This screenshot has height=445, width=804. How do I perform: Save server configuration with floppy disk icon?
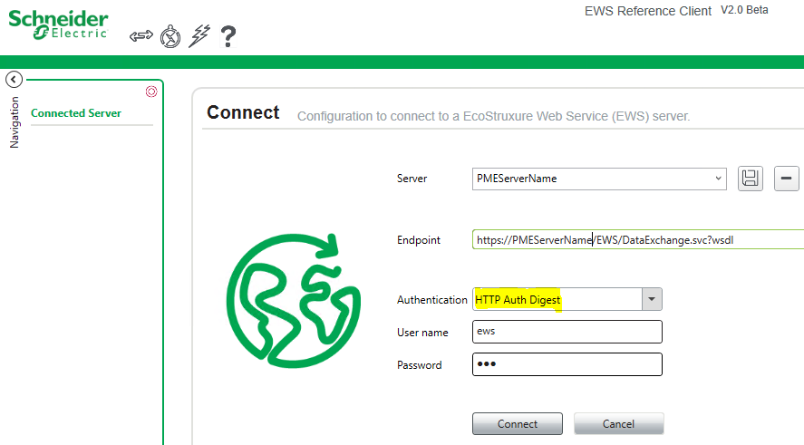tap(751, 179)
